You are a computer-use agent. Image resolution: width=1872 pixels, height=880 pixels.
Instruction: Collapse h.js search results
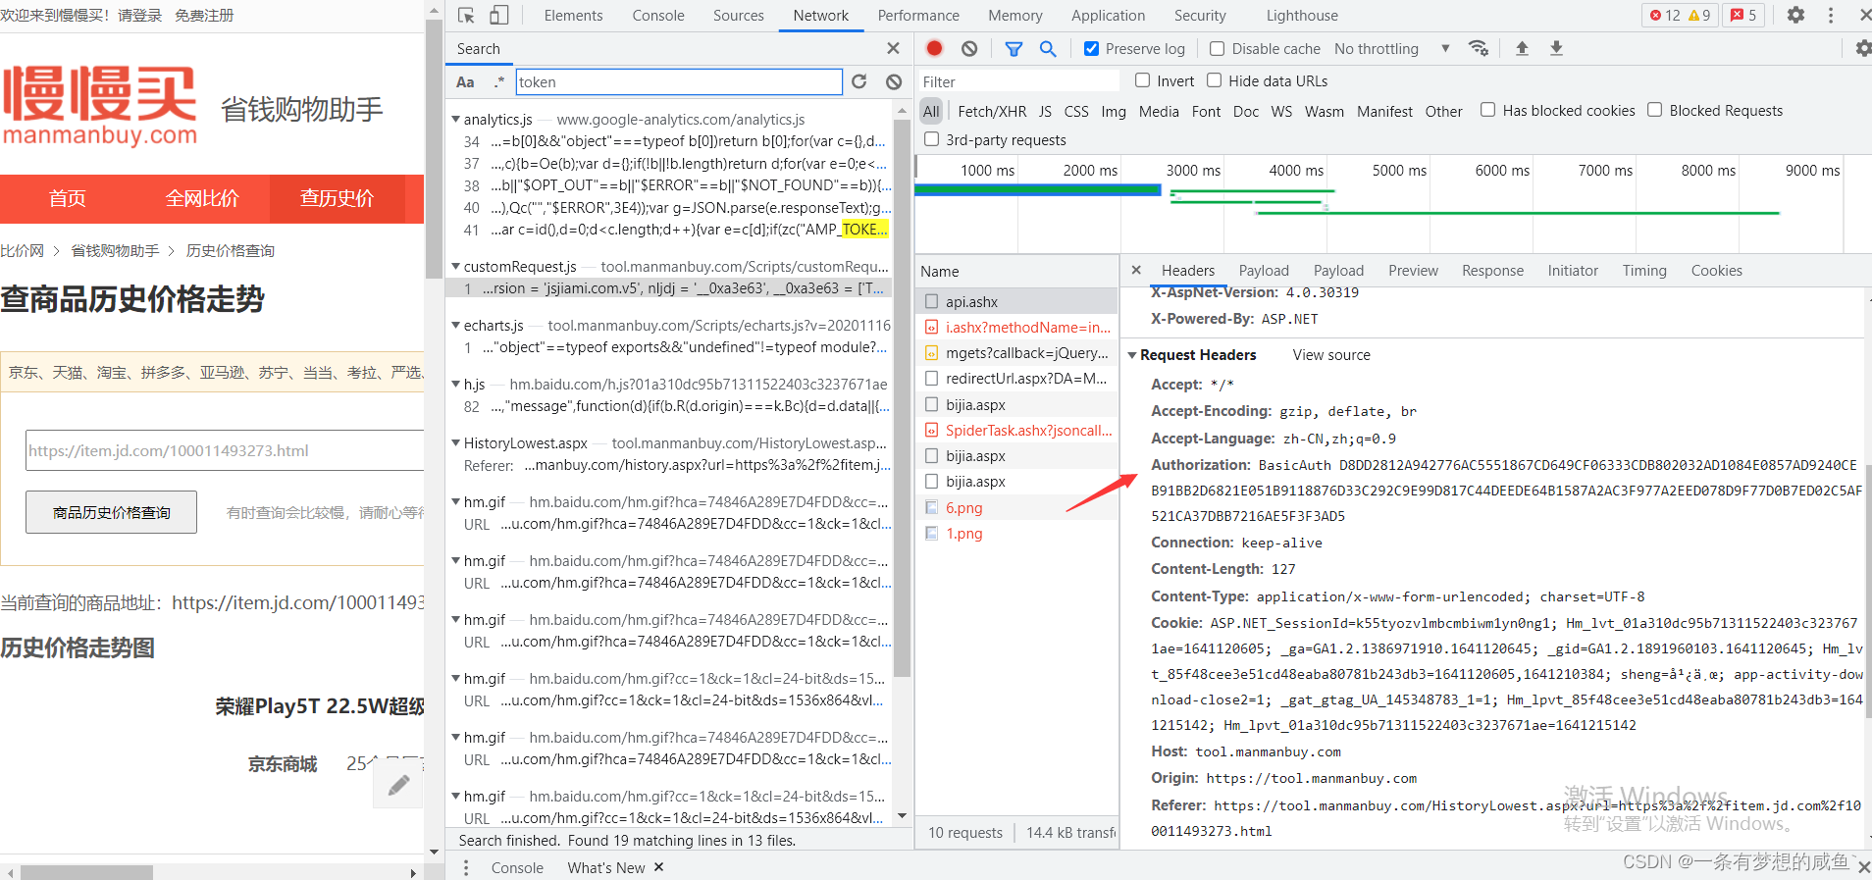tap(455, 385)
